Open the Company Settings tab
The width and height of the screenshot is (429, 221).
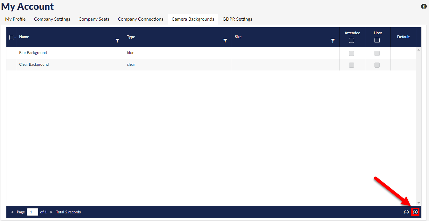tap(52, 19)
